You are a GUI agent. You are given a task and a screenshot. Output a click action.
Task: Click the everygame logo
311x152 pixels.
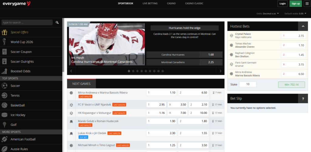[x=16, y=3]
